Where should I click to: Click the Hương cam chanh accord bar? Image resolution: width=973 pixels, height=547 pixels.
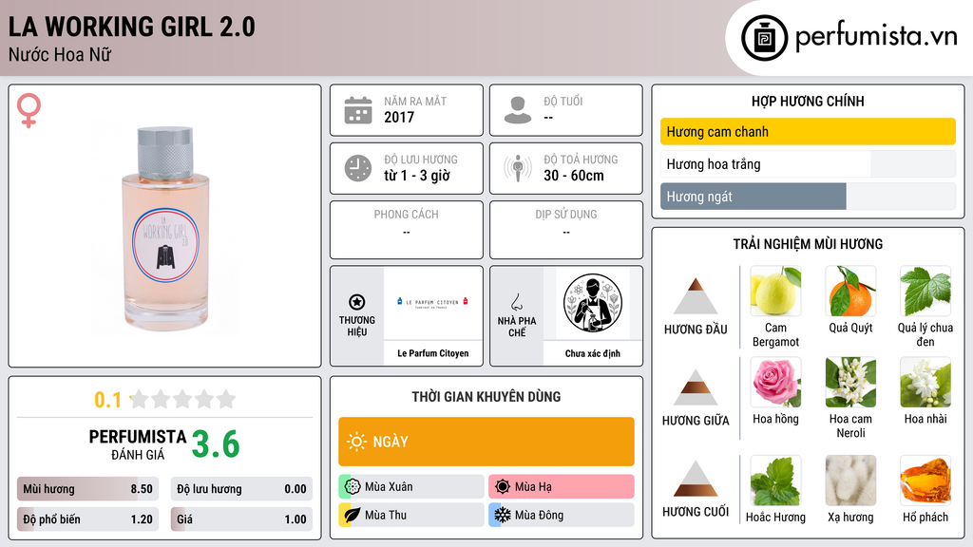[808, 131]
